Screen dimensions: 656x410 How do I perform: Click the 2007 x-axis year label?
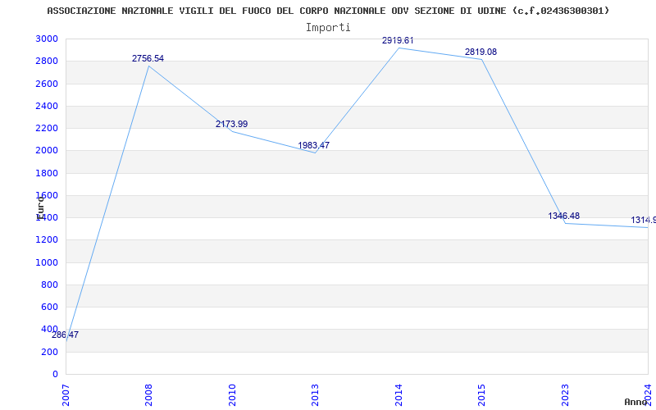pyautogui.click(x=66, y=395)
